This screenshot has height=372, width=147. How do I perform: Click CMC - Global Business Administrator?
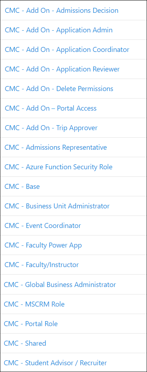coord(60,285)
